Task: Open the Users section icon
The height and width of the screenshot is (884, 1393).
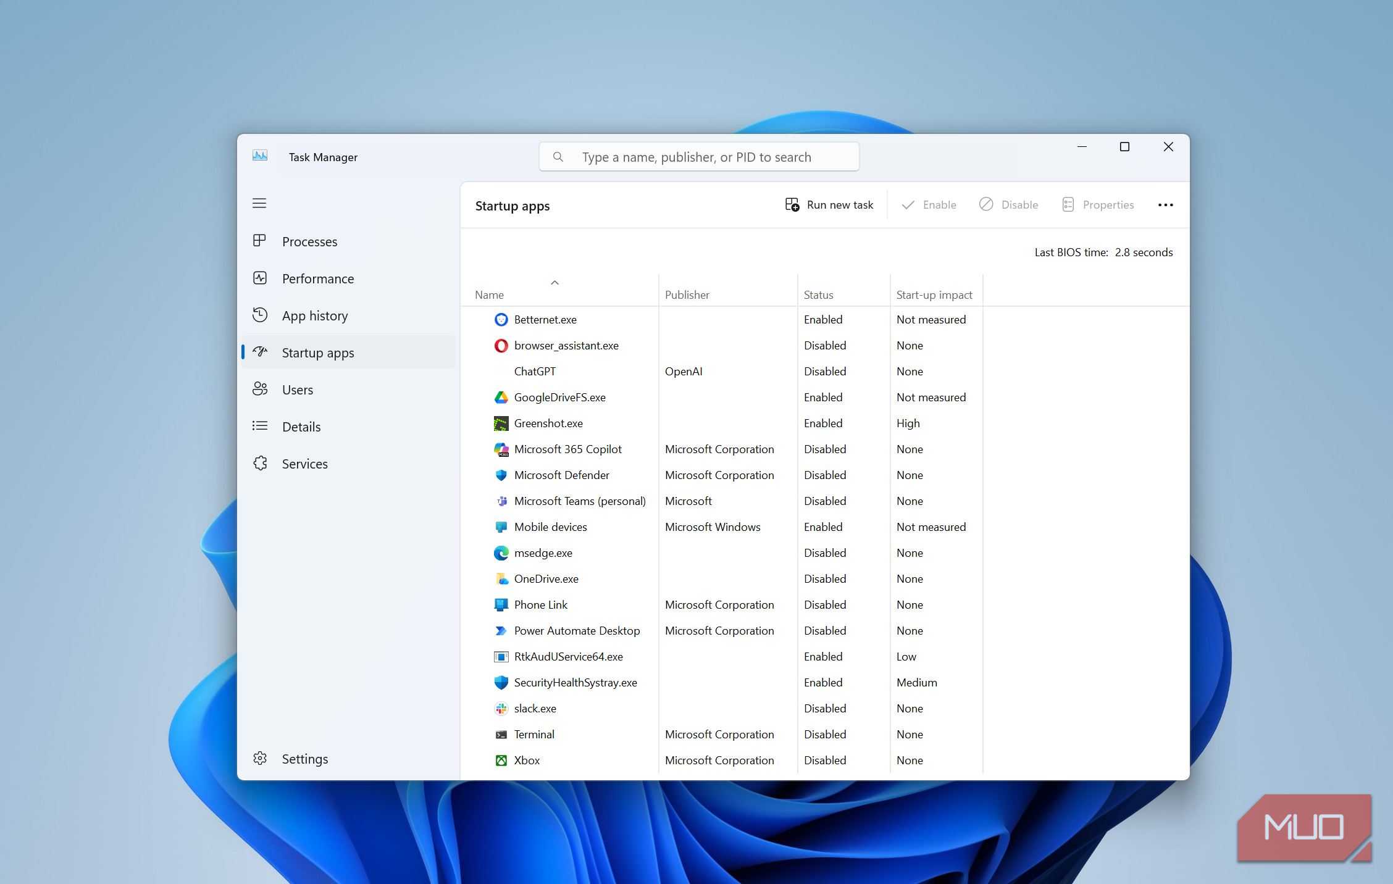Action: 260,389
